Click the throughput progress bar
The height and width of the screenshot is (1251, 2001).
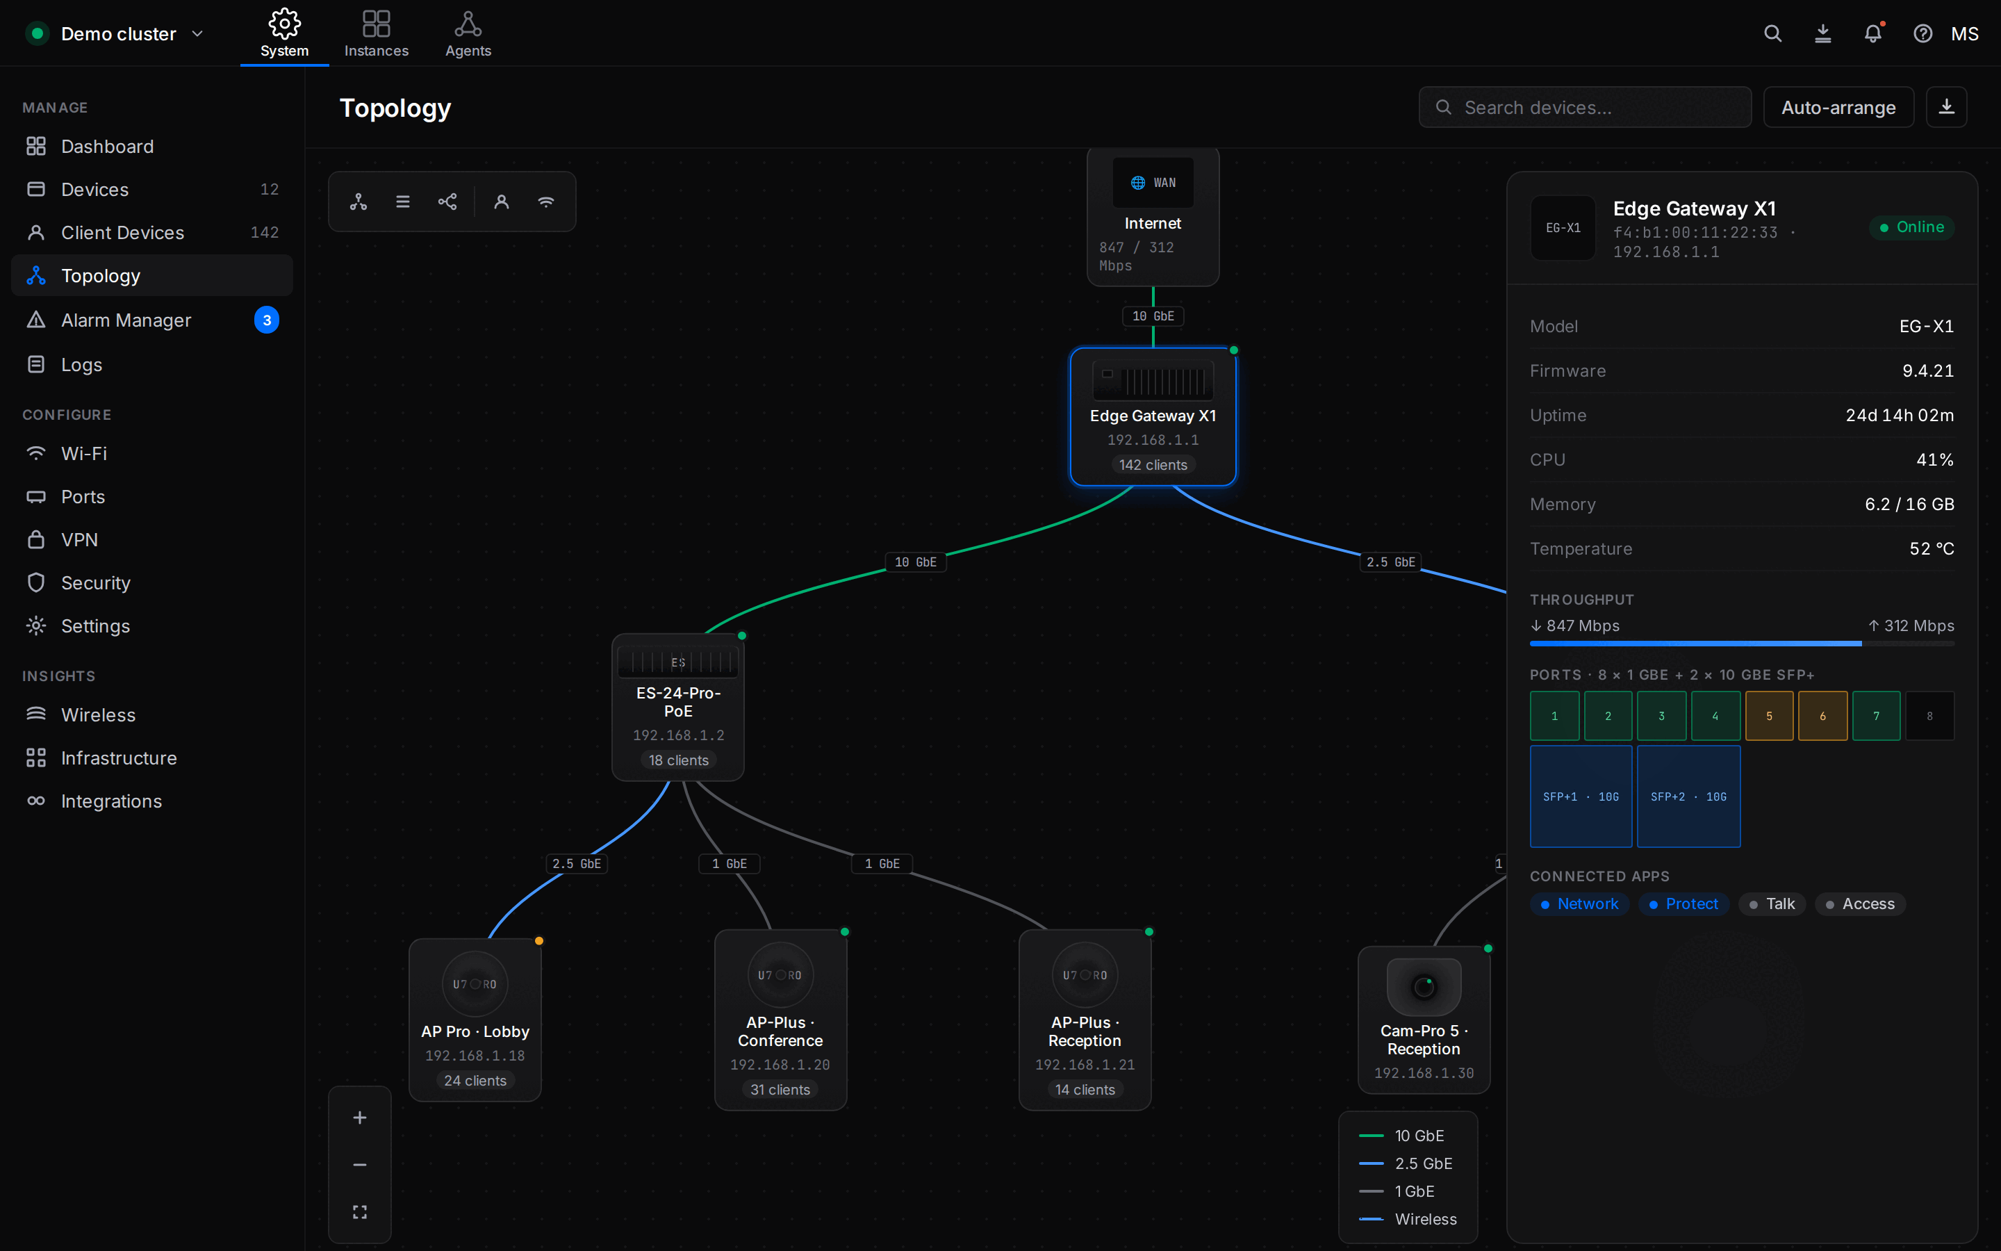(1743, 644)
